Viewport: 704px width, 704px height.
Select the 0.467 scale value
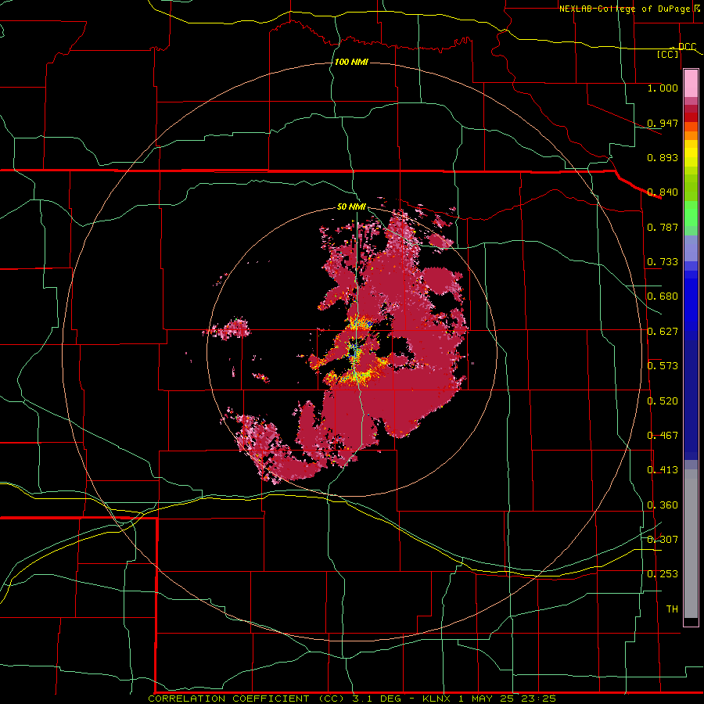663,436
